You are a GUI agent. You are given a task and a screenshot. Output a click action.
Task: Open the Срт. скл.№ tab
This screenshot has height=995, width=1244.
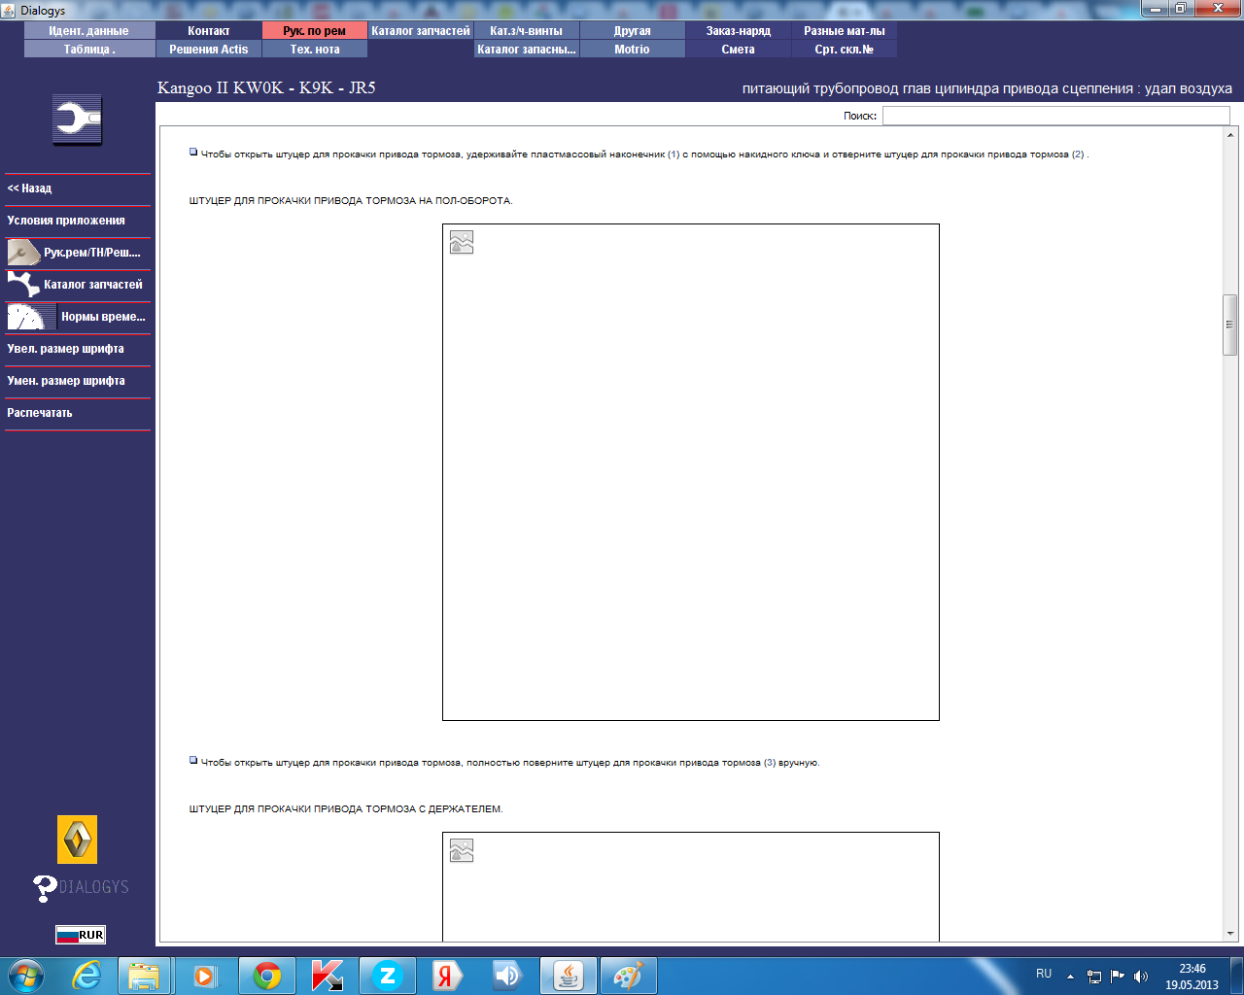point(845,50)
